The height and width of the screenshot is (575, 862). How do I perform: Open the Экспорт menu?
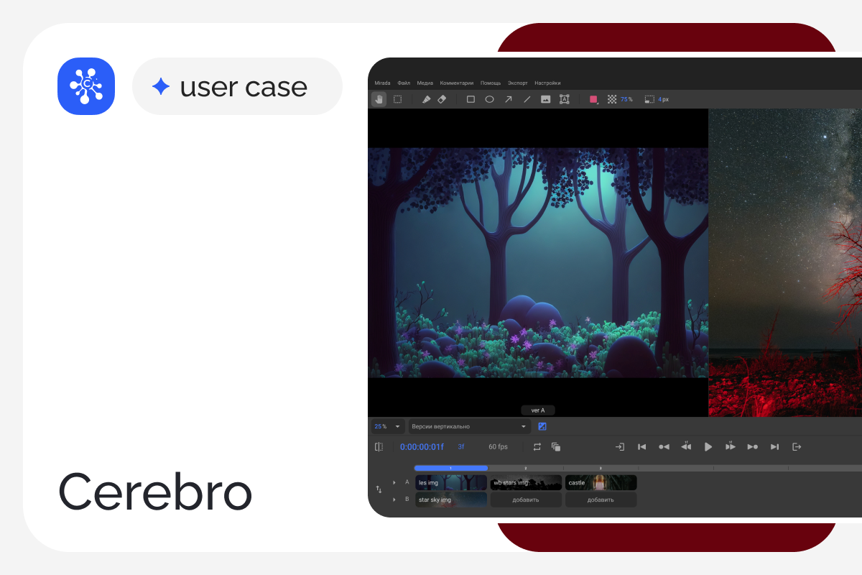(x=517, y=83)
